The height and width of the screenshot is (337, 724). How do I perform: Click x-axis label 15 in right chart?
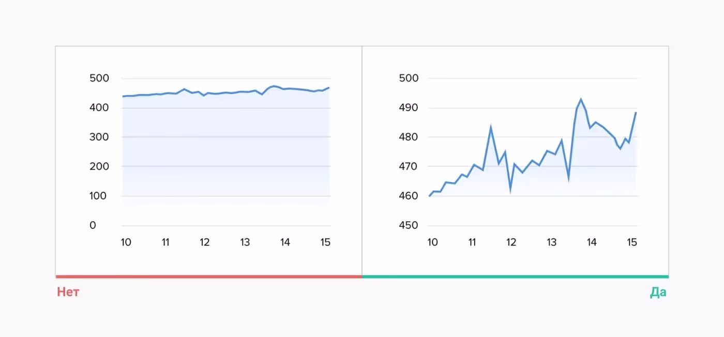pyautogui.click(x=631, y=242)
